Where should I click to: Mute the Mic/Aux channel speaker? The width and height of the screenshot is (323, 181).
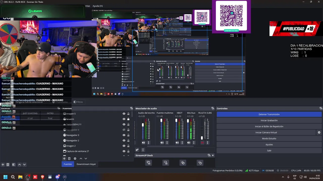[189, 143]
